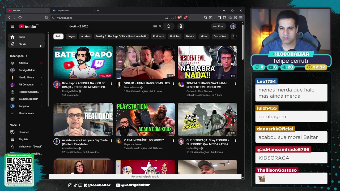Open options for the QUE DESGRAÇA video
Screen dimensions: 340x191
tap(236, 140)
